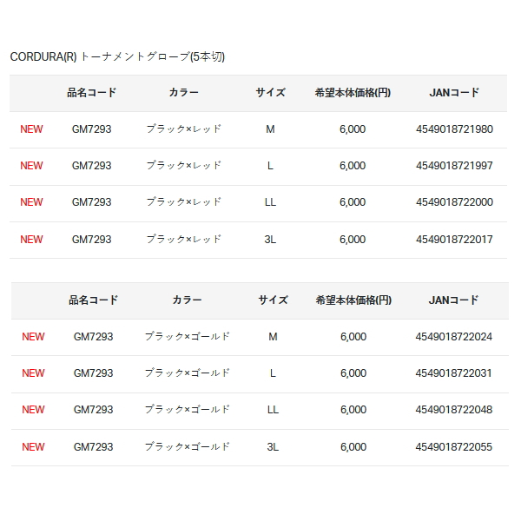Screen dimensions: 521x521
Task: Click size 3L cell in ブラック×レッド table
Action: [x=270, y=240]
